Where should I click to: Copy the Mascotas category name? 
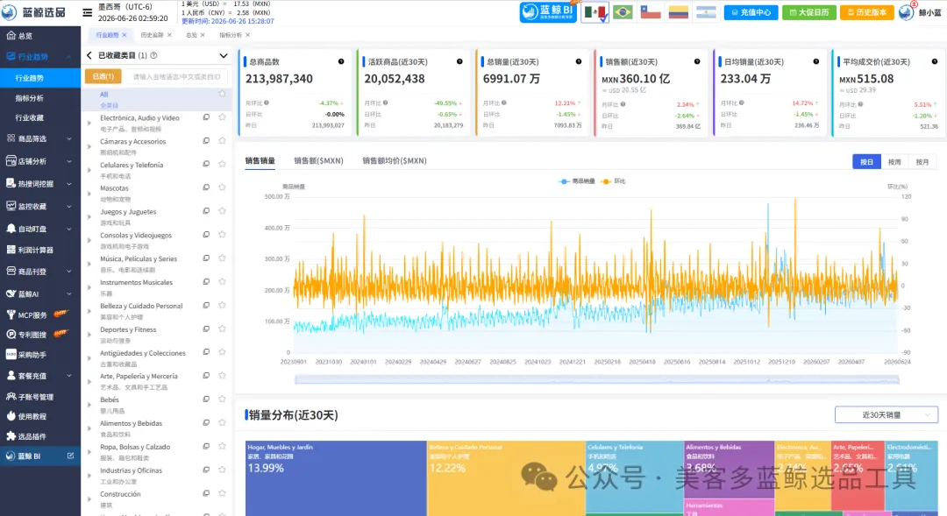click(x=206, y=187)
